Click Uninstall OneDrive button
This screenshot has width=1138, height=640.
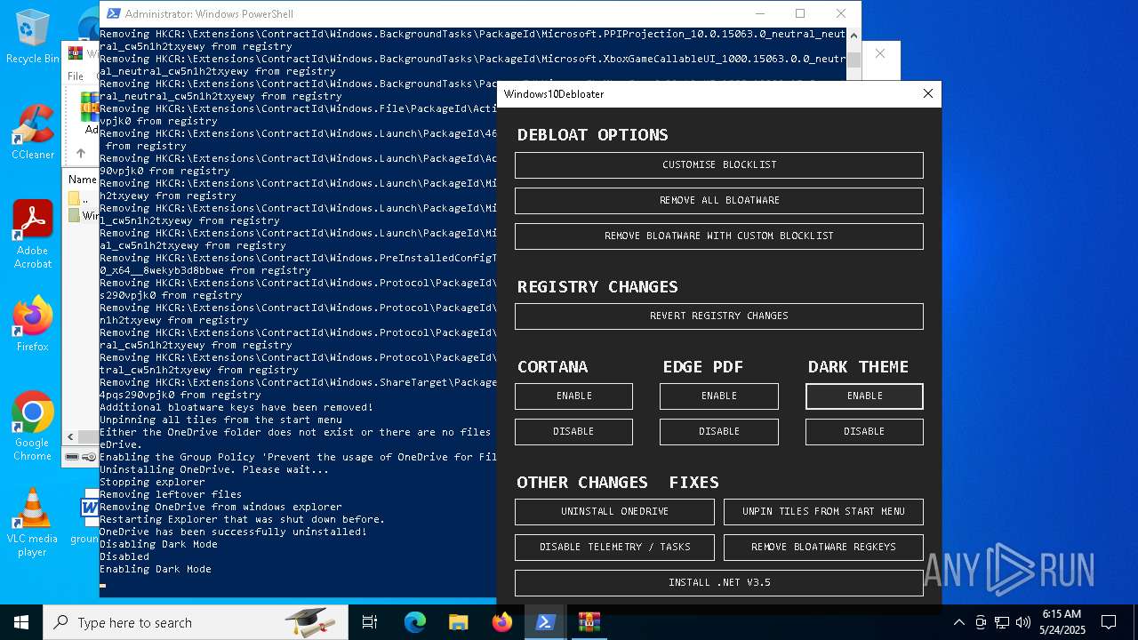614,512
